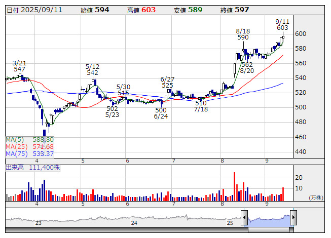Click the highlighted range area in overview chart

point(269,220)
